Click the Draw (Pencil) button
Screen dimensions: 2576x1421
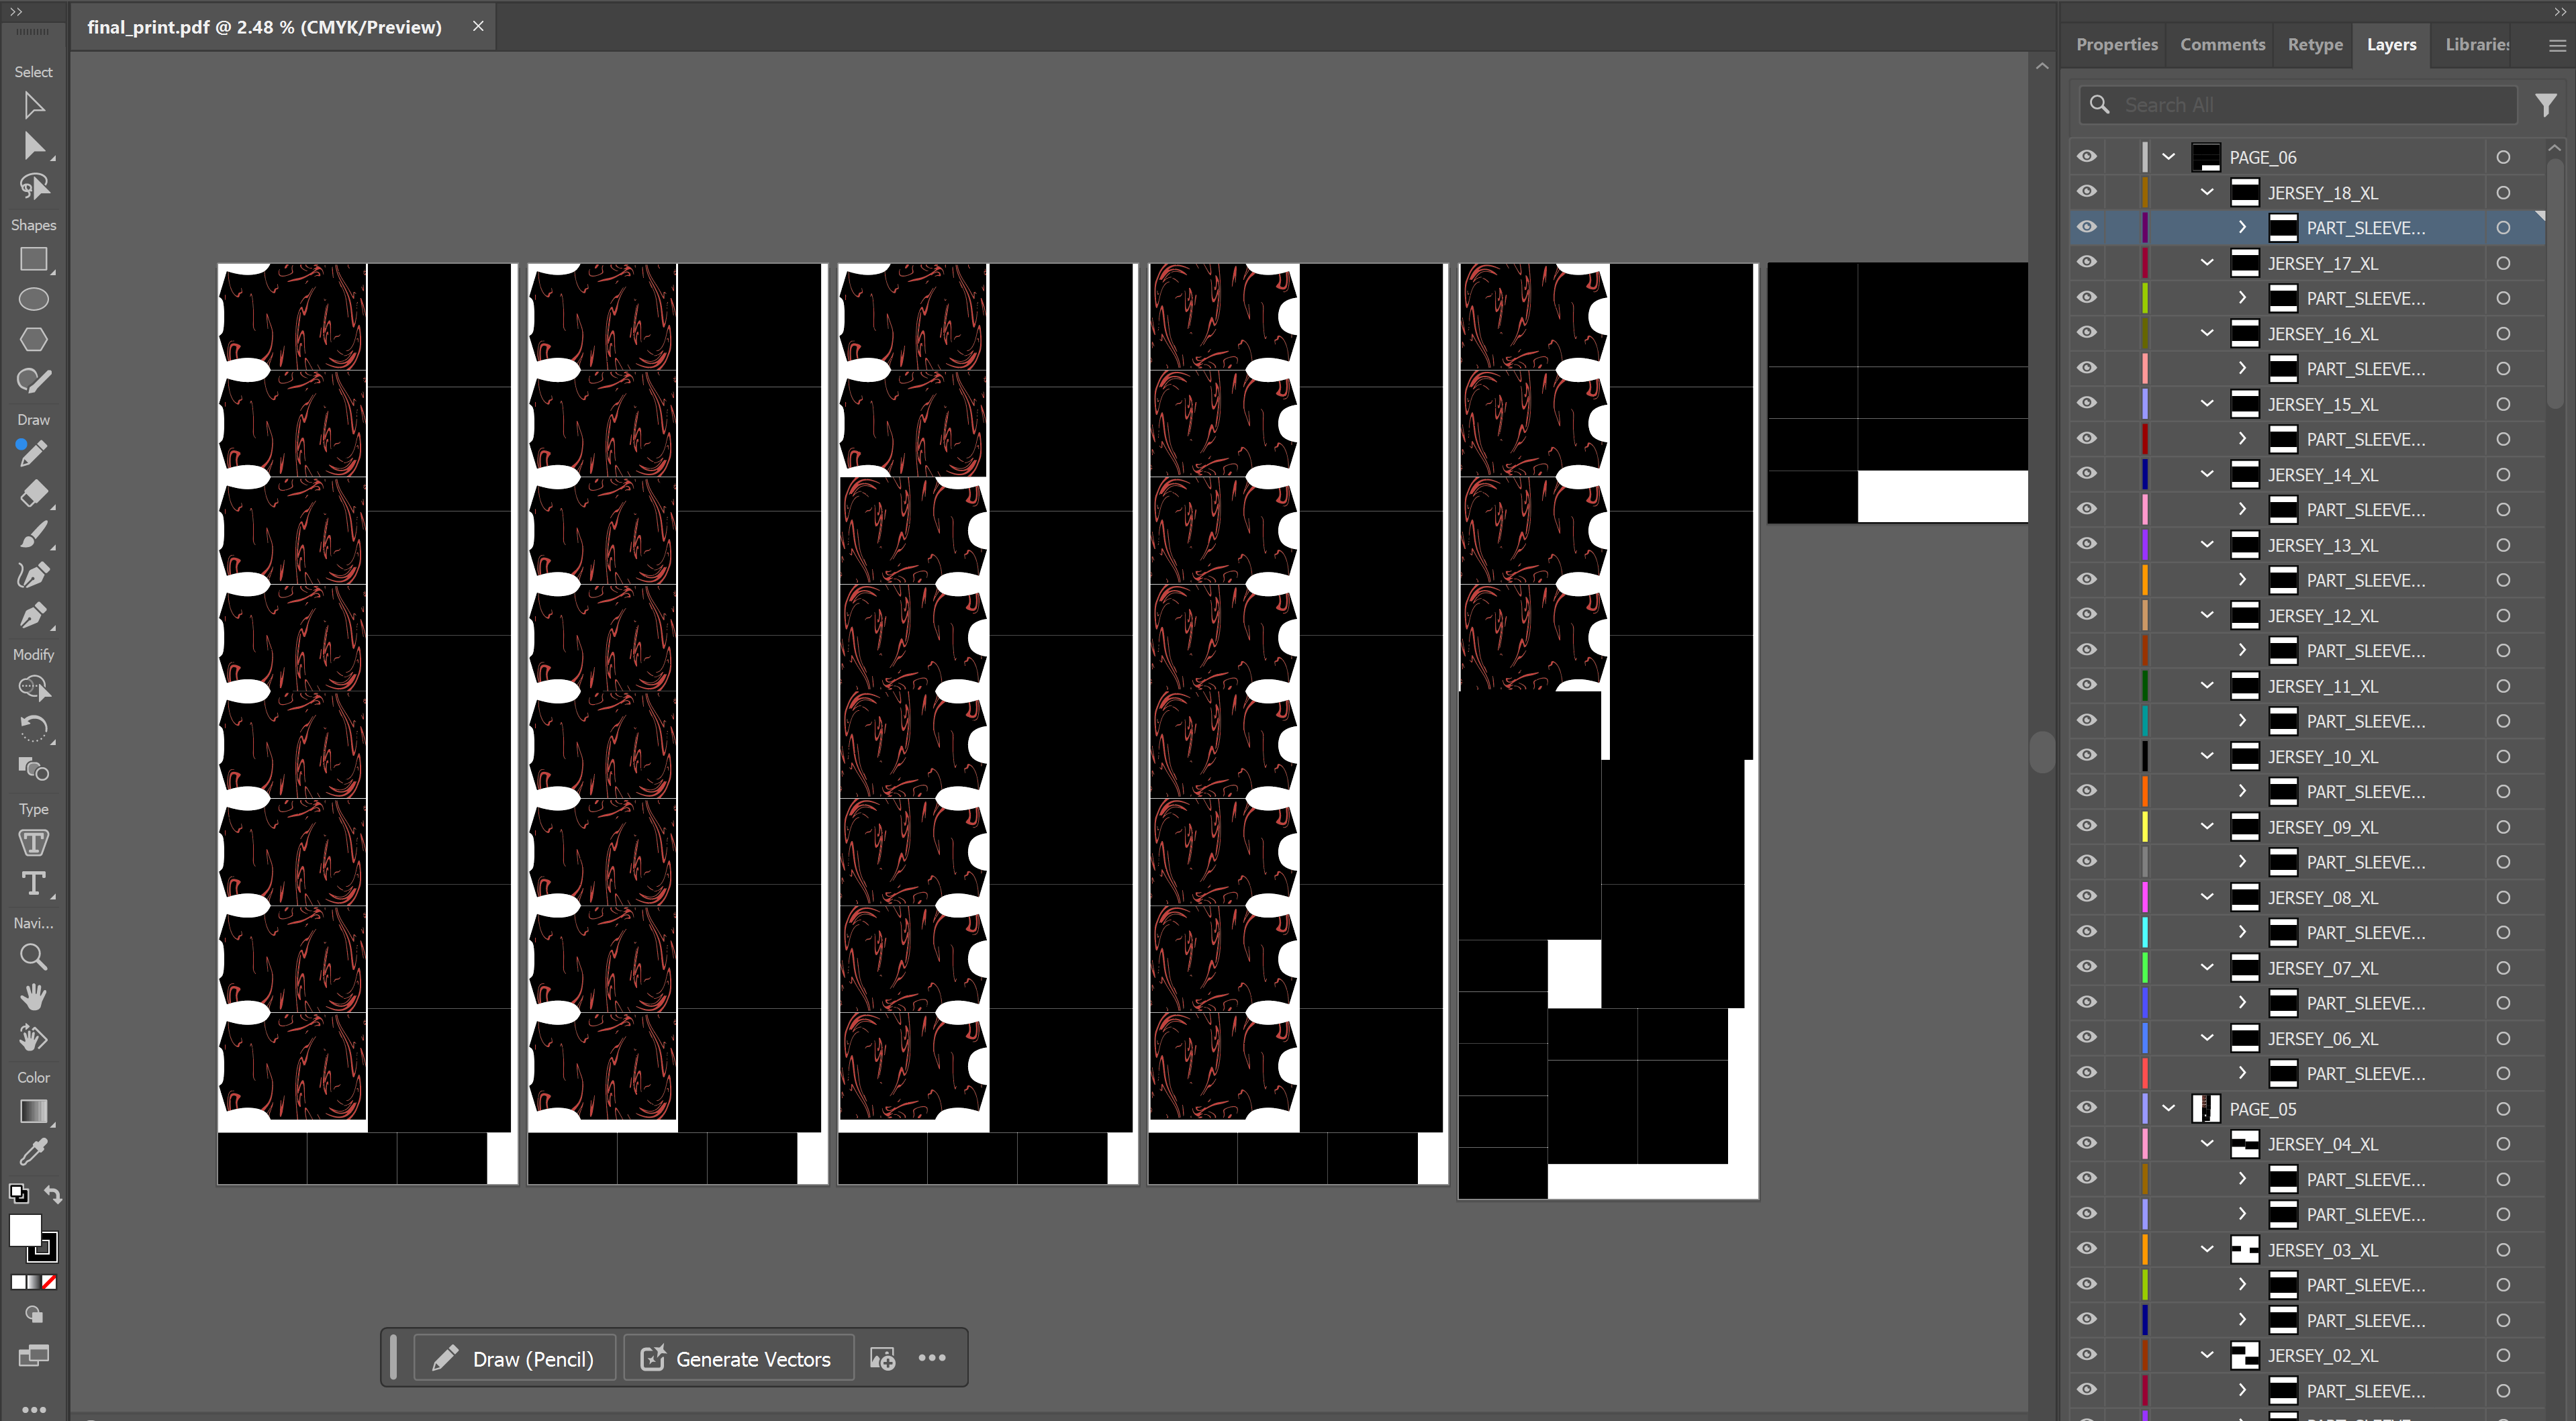[x=514, y=1358]
